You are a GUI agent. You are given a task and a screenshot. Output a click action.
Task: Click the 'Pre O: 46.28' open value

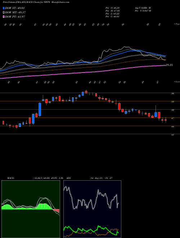click(112, 8)
